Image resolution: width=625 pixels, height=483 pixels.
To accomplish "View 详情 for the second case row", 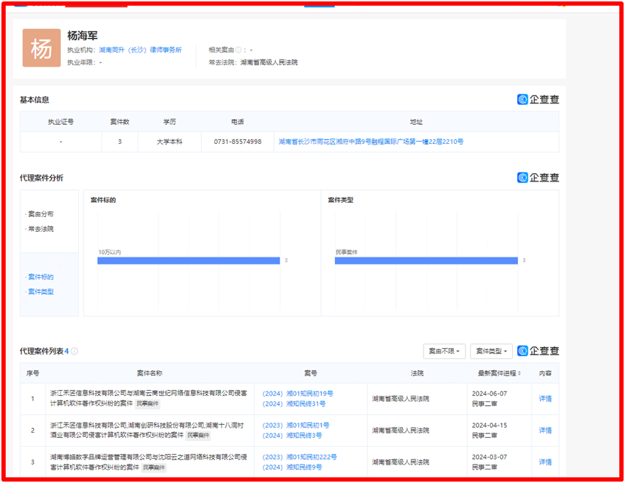I will [545, 431].
